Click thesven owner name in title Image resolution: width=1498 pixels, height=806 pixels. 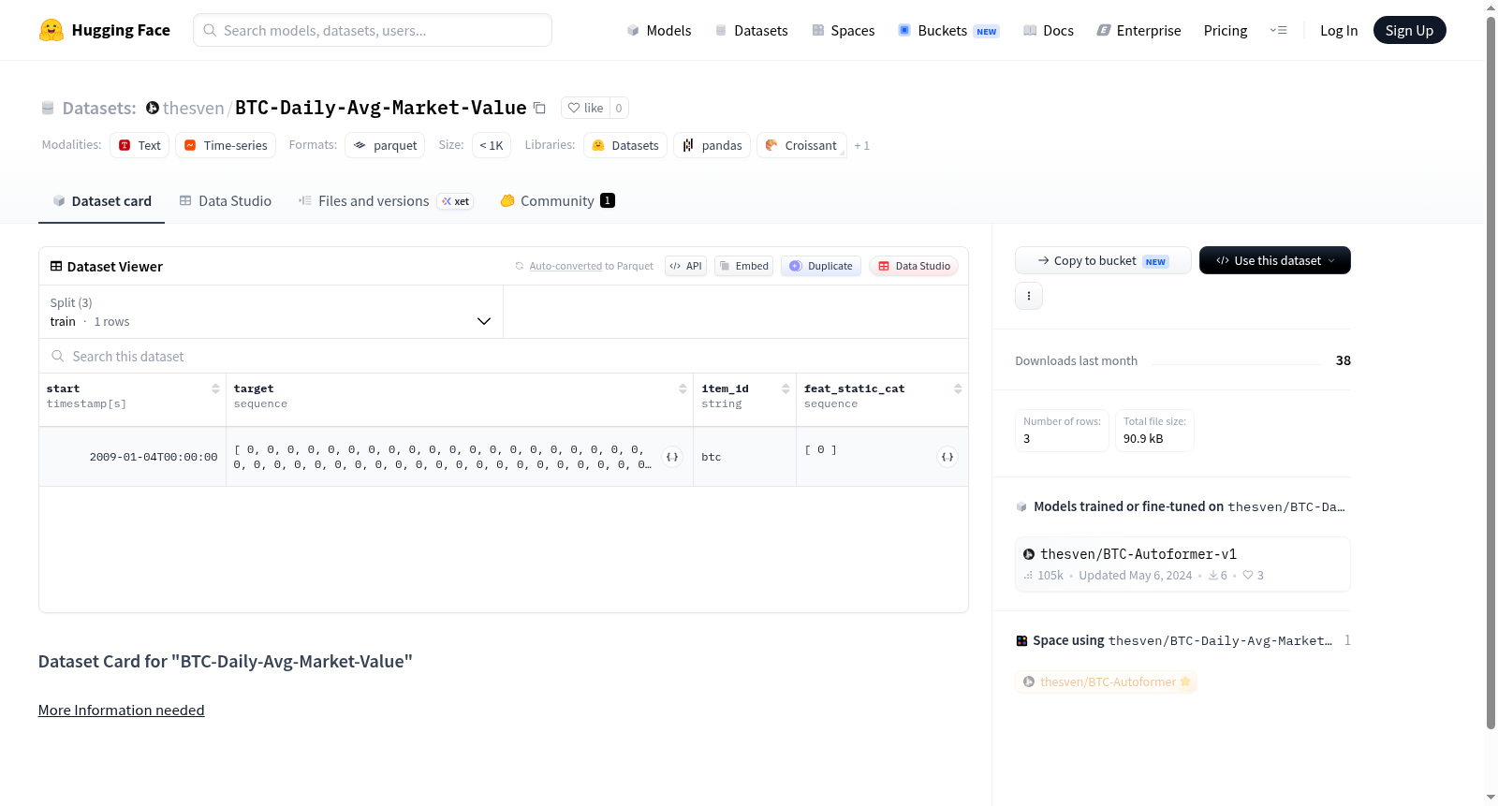[x=193, y=108]
